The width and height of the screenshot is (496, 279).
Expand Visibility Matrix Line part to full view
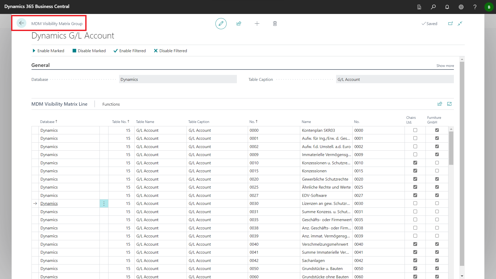click(x=450, y=104)
